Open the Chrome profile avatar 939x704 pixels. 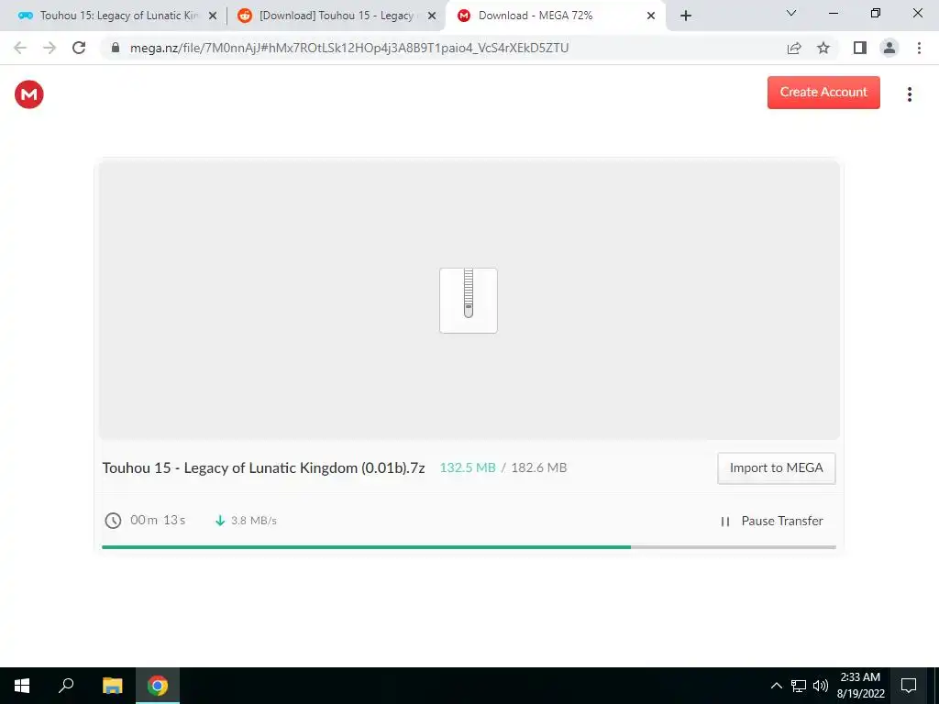point(889,48)
